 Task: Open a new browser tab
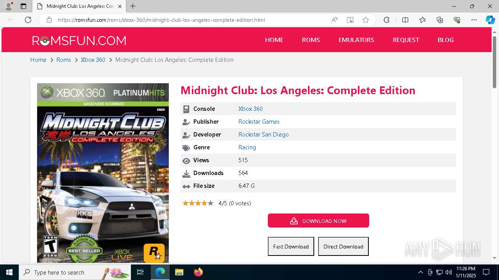pos(133,6)
